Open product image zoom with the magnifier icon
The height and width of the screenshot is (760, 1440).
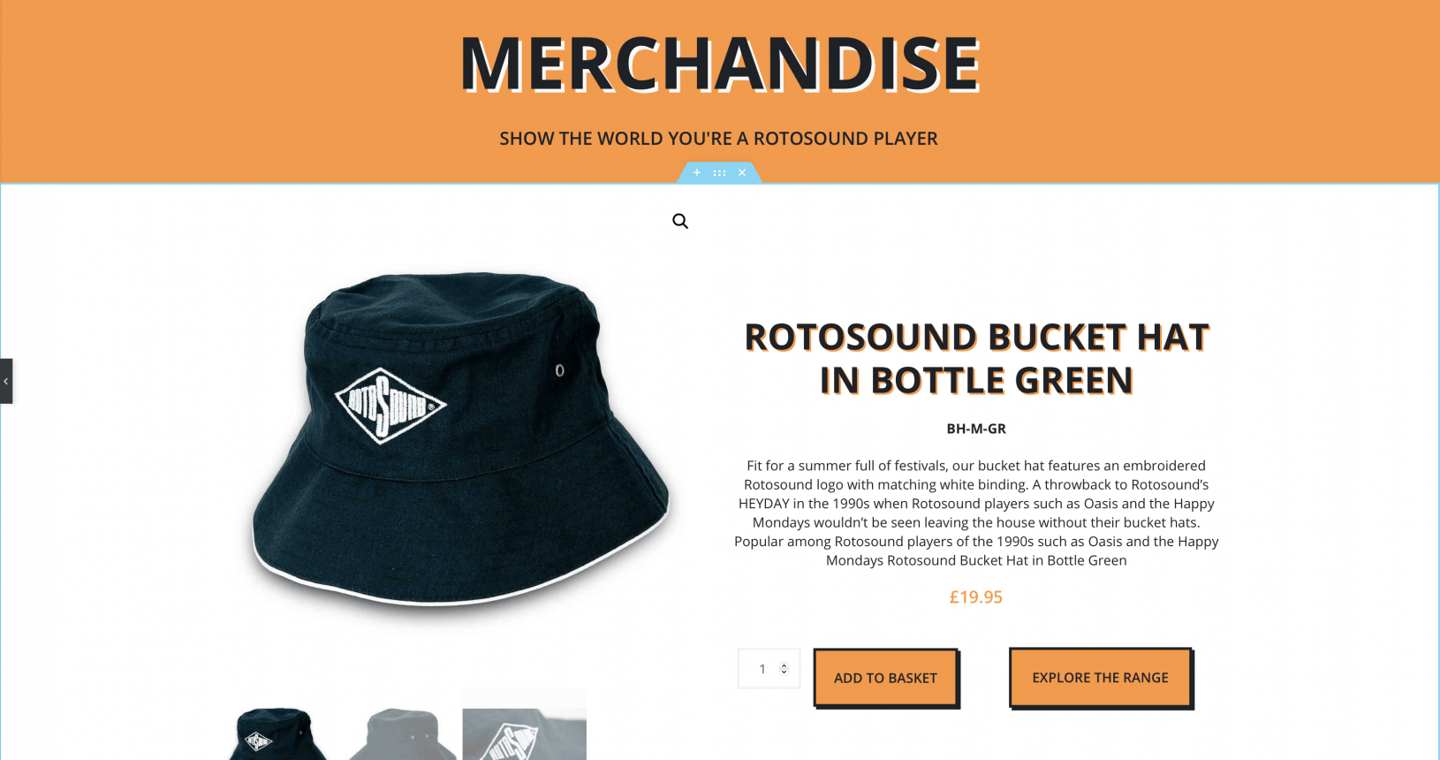(680, 221)
